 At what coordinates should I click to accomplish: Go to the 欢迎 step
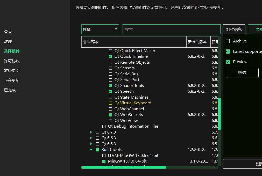pyautogui.click(x=8, y=41)
